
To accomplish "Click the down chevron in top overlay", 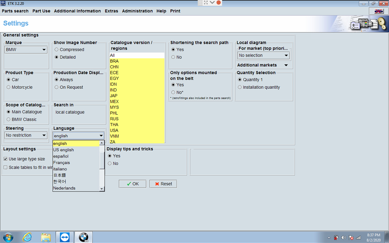I will [x=212, y=2].
